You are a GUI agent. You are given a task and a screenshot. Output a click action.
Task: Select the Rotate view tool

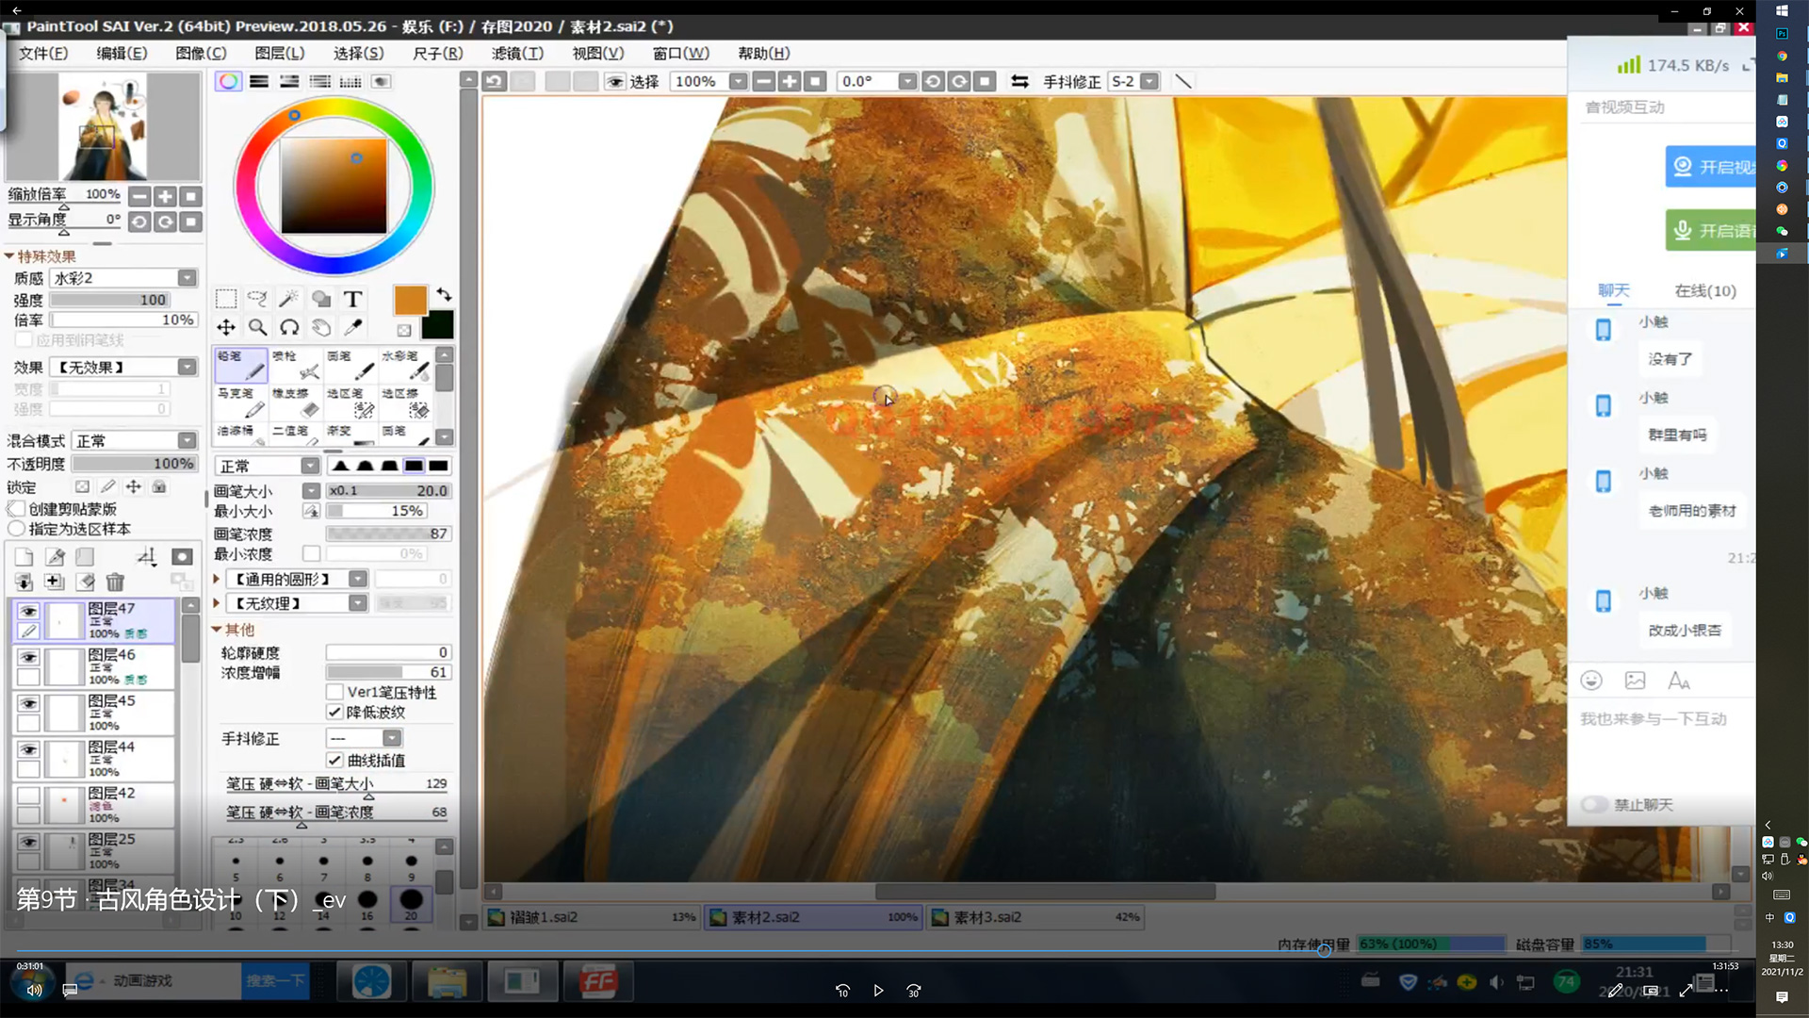click(289, 327)
